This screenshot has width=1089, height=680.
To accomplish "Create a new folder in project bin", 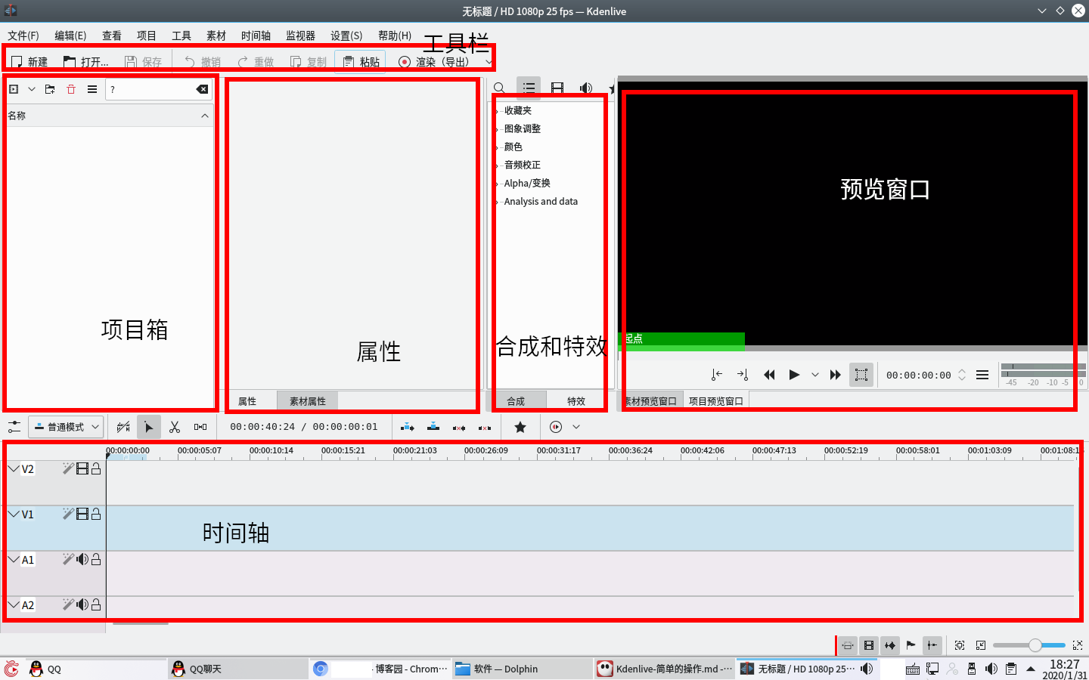I will 49,88.
